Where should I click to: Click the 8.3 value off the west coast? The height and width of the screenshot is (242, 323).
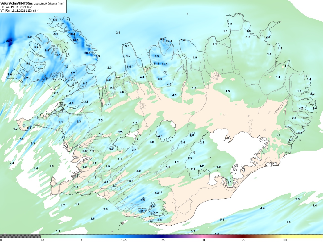[x=33, y=143]
